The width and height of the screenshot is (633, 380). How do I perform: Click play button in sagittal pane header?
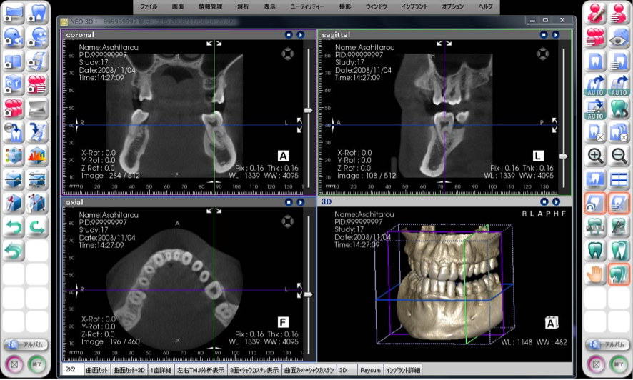pos(556,35)
